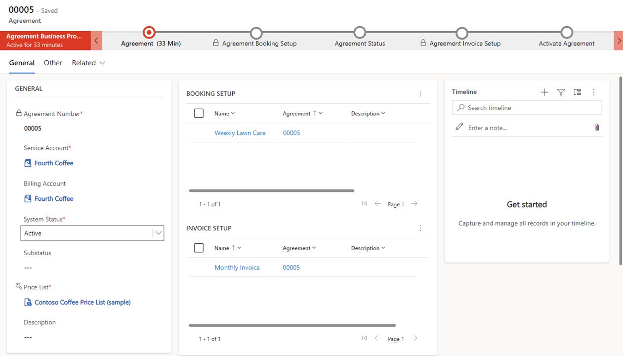Open Contoso Coffee Price List (sample) link
Screen dimensions: 623x356
point(83,302)
